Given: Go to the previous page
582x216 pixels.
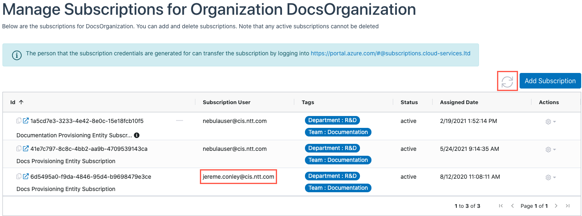Looking at the screenshot, I should (x=512, y=206).
